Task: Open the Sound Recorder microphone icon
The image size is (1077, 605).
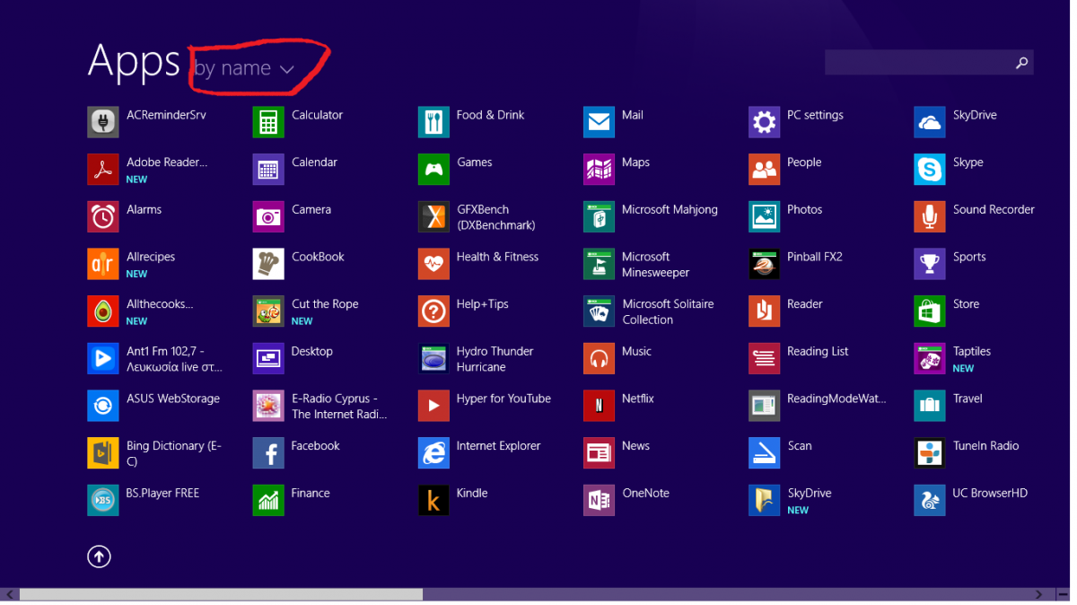Action: pyautogui.click(x=930, y=216)
